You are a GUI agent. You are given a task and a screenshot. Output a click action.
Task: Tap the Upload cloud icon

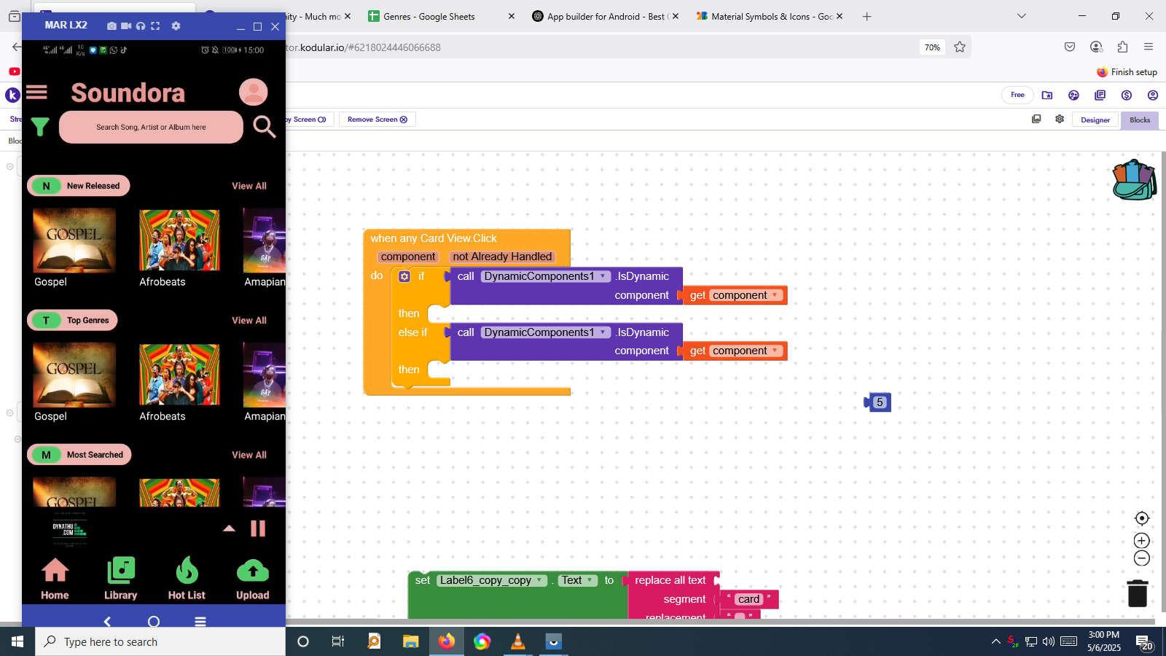(x=252, y=571)
